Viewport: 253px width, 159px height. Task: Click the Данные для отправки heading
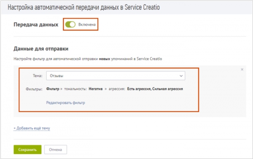[41, 49]
